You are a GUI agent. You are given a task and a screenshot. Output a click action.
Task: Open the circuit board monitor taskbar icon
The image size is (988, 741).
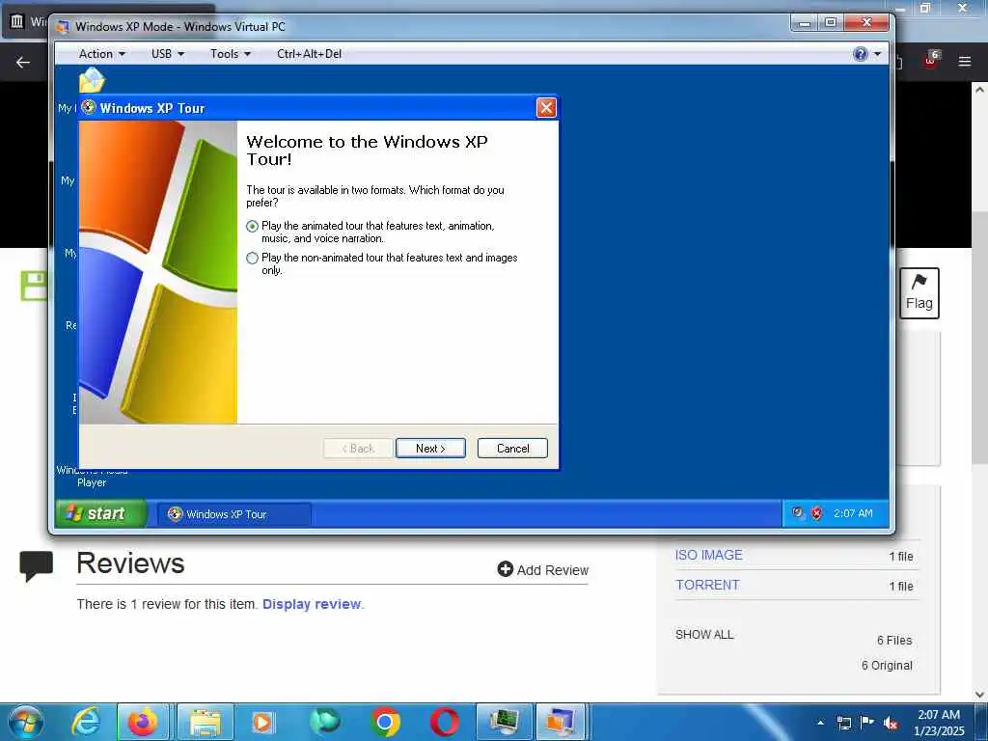(x=504, y=722)
